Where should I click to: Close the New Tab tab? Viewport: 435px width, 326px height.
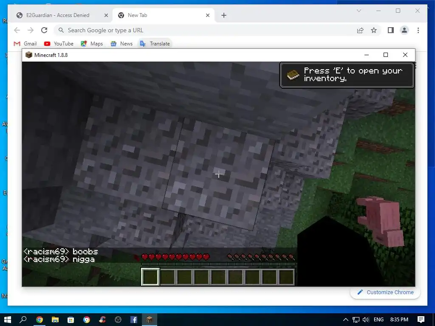tap(207, 15)
